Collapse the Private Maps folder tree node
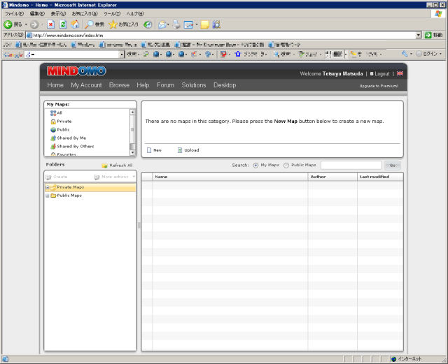The image size is (448, 364). point(47,187)
